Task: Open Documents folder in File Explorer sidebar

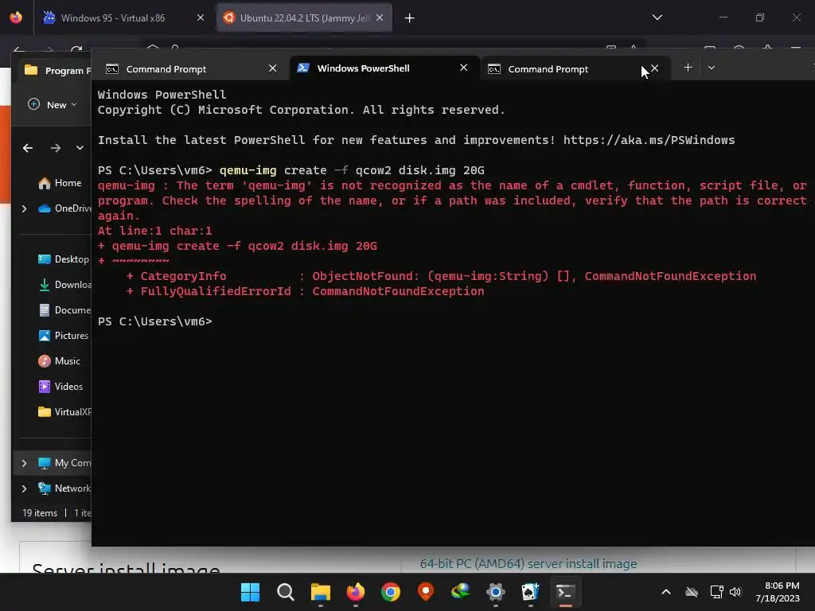Action: [x=64, y=310]
